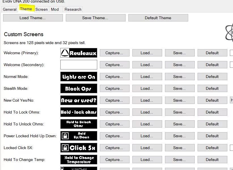Save the Stealth Mode screen
This screenshot has width=233, height=170.
[180, 88]
